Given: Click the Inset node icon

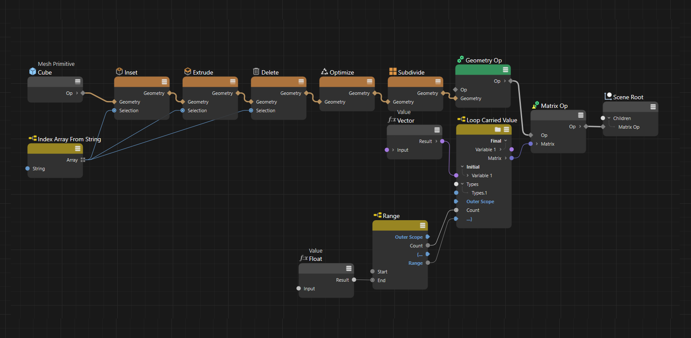Looking at the screenshot, I should point(119,71).
